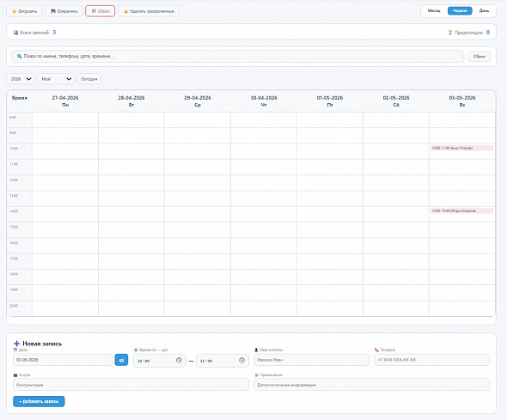Click the 28-04-2026 Вт column header
This screenshot has height=420, width=507.
tap(131, 101)
